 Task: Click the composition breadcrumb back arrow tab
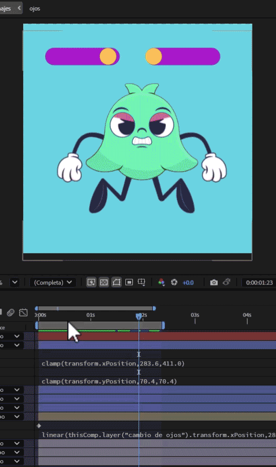click(x=19, y=8)
